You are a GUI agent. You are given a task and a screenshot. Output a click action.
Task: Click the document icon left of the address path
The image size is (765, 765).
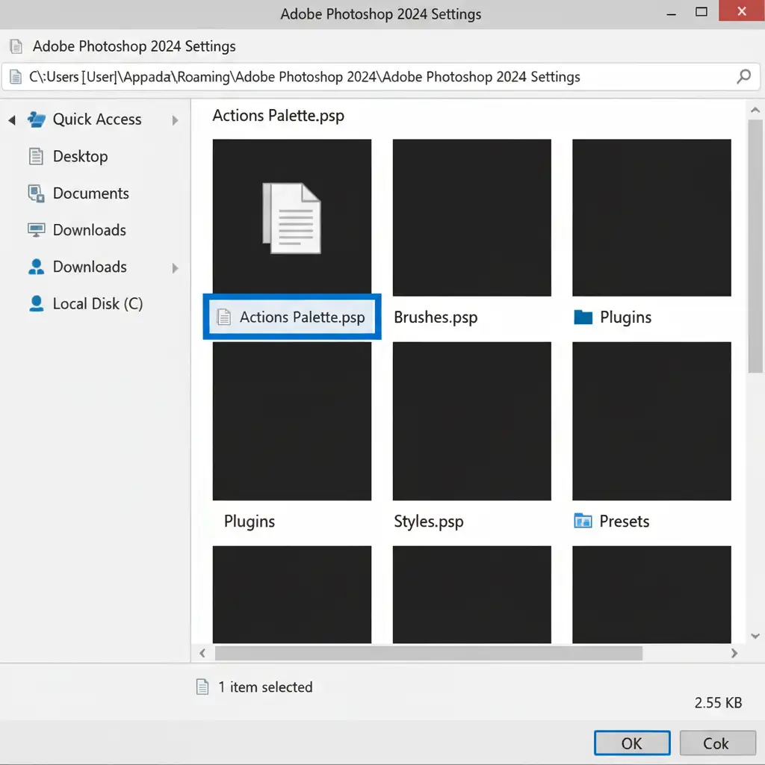pyautogui.click(x=16, y=77)
